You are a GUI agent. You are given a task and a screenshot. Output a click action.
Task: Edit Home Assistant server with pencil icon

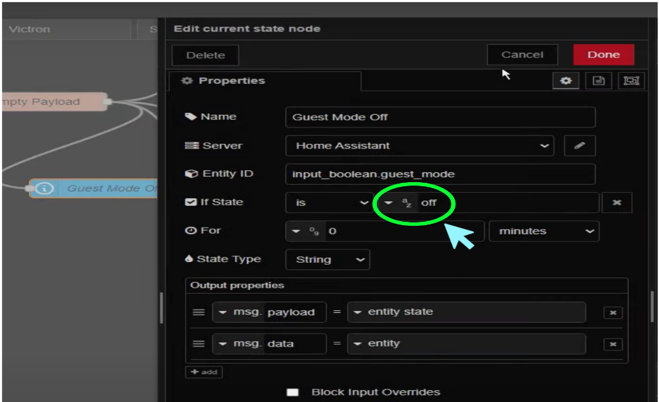click(580, 146)
